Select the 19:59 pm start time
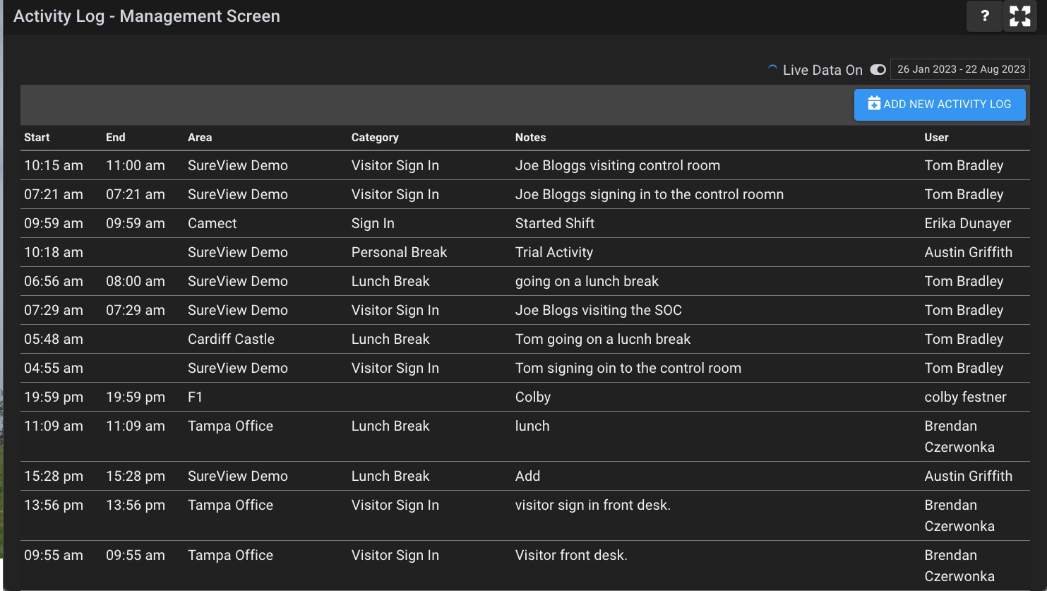The width and height of the screenshot is (1047, 591). 54,397
